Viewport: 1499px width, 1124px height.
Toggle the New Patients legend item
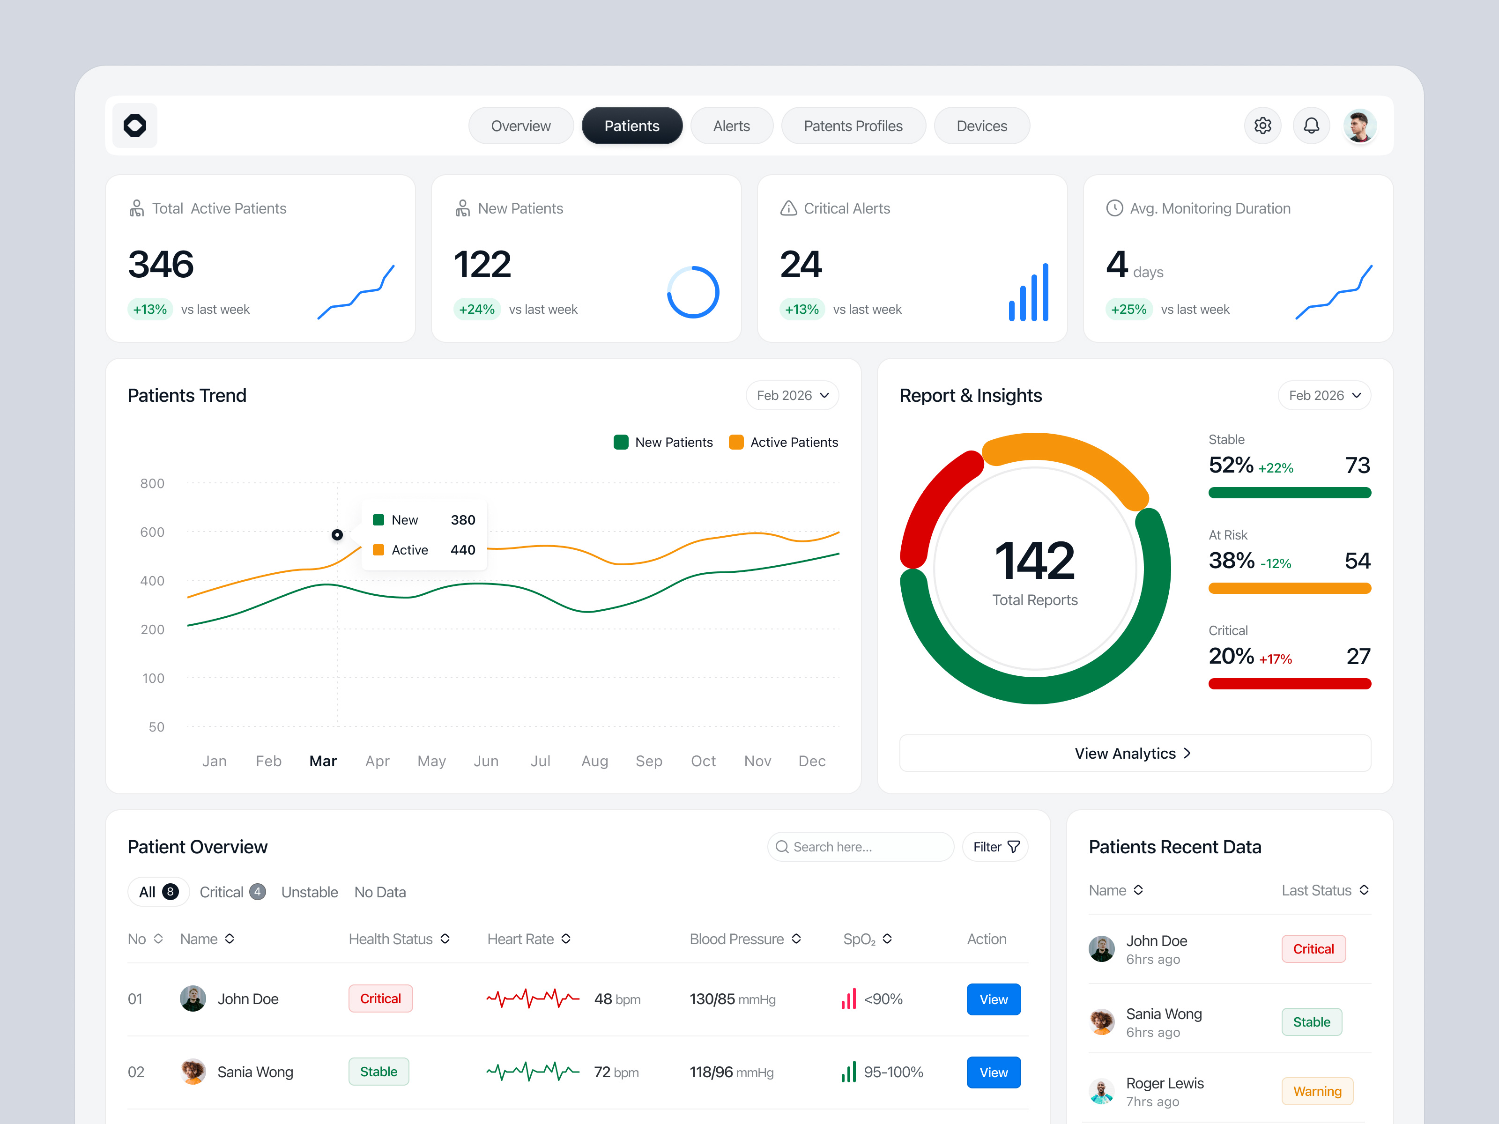point(663,442)
